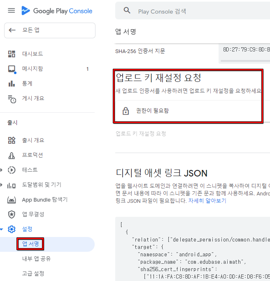Click the namespace android_app JSON line

tap(177, 255)
